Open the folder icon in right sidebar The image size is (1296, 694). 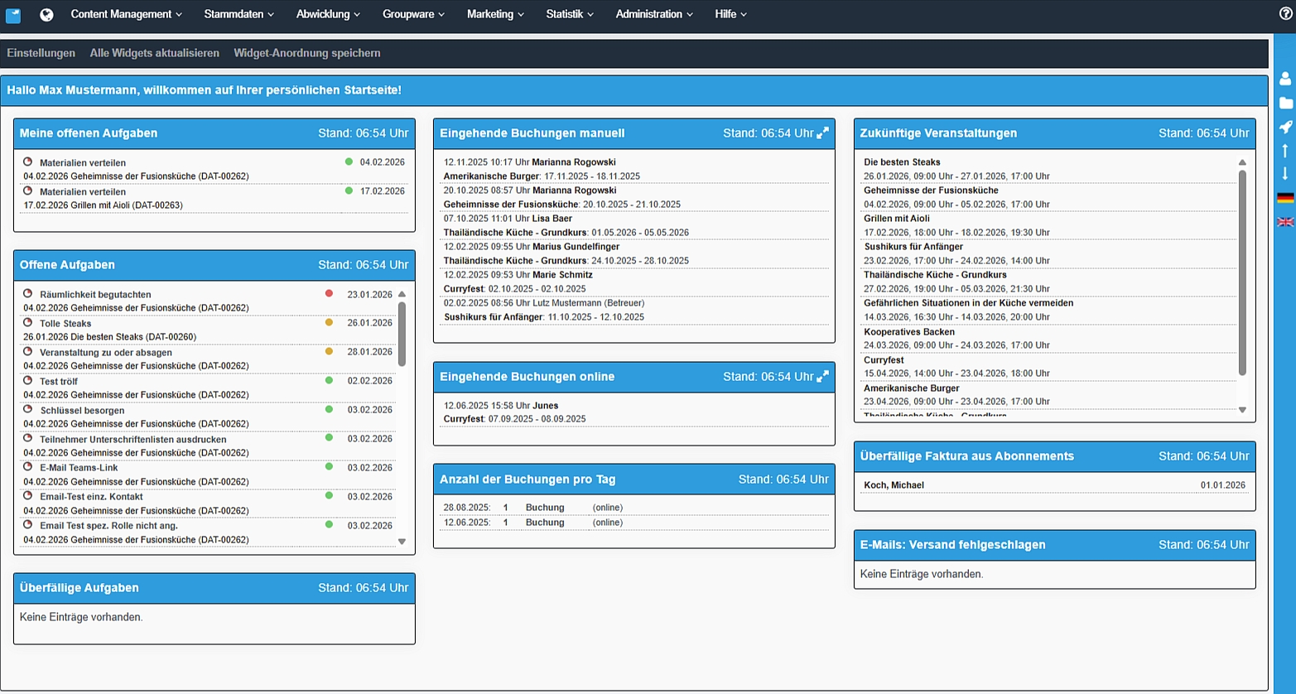[x=1285, y=103]
